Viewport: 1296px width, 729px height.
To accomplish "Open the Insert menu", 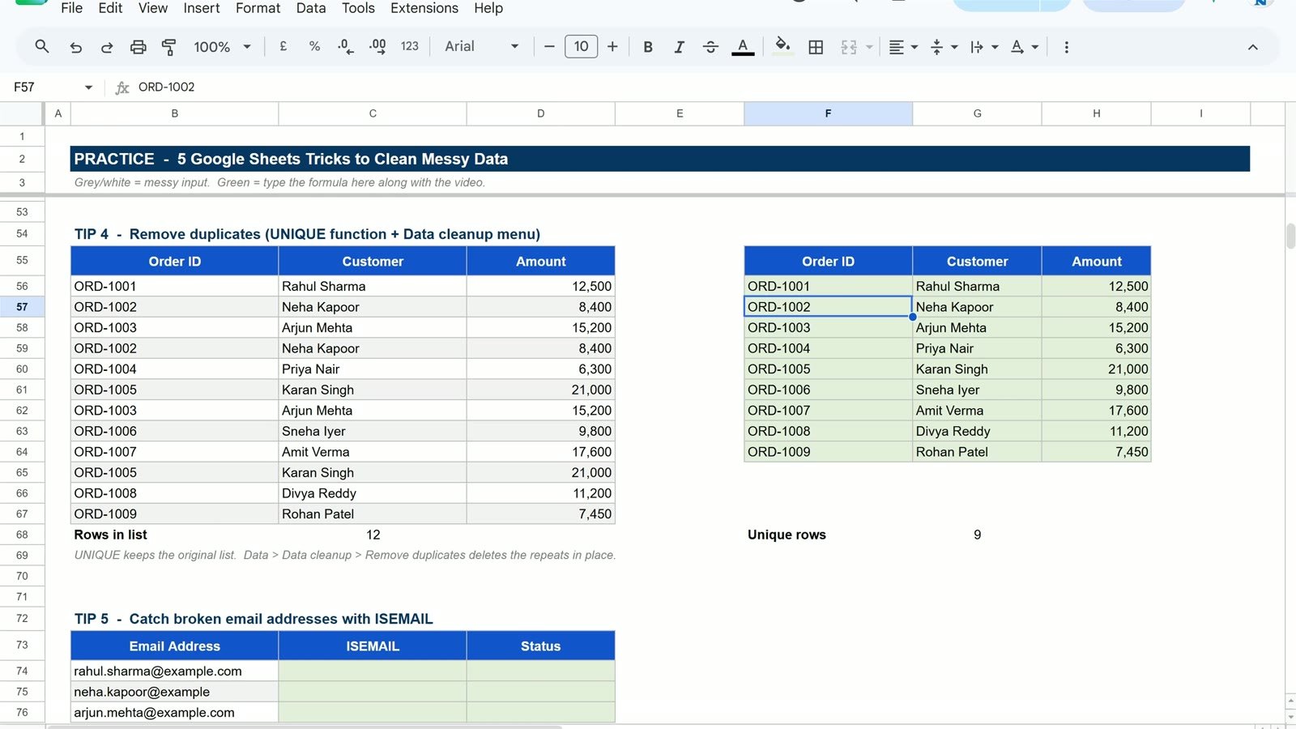I will 202,8.
